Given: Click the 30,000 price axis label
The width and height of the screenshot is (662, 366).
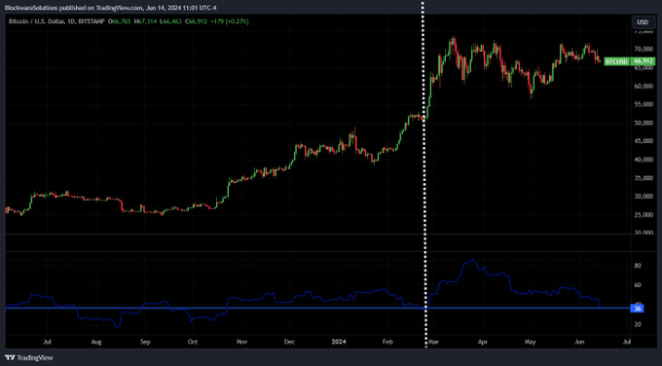Looking at the screenshot, I should tap(644, 197).
